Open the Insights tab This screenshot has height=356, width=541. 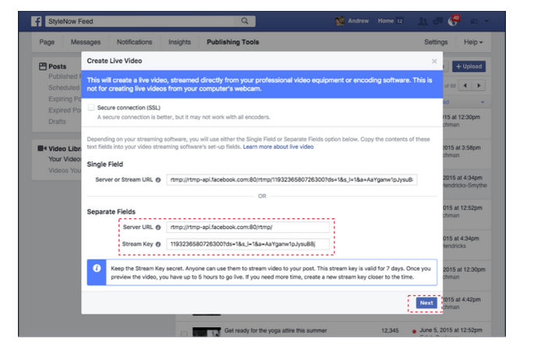(x=179, y=42)
